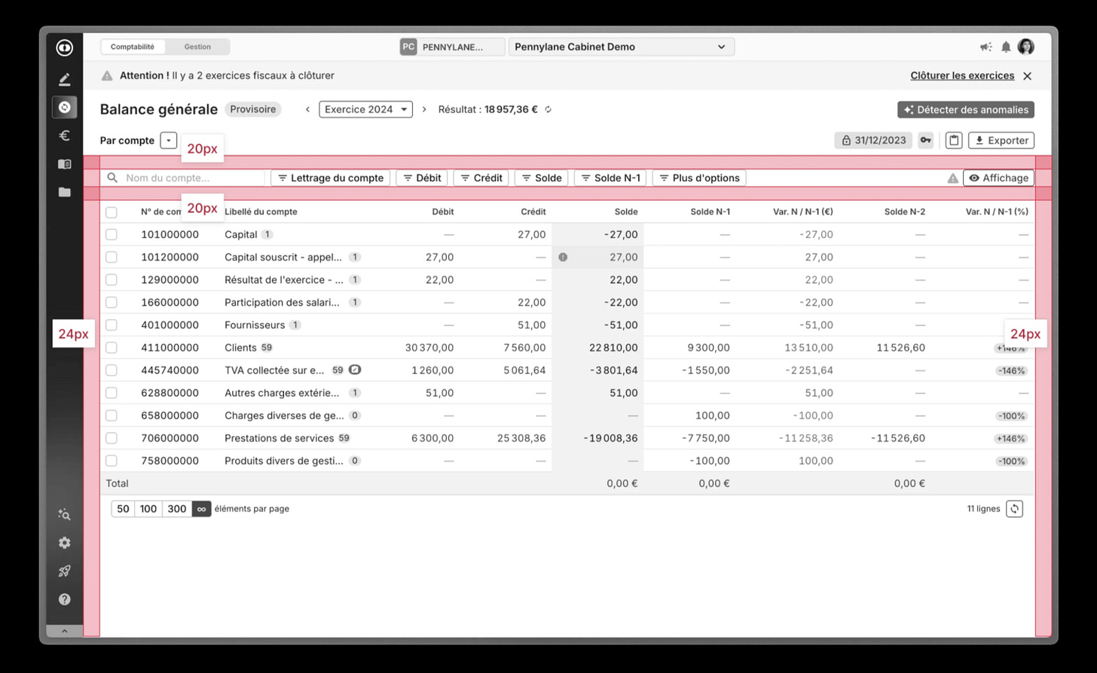The width and height of the screenshot is (1097, 673).
Task: Refresh the Résultat value icon
Action: point(548,109)
